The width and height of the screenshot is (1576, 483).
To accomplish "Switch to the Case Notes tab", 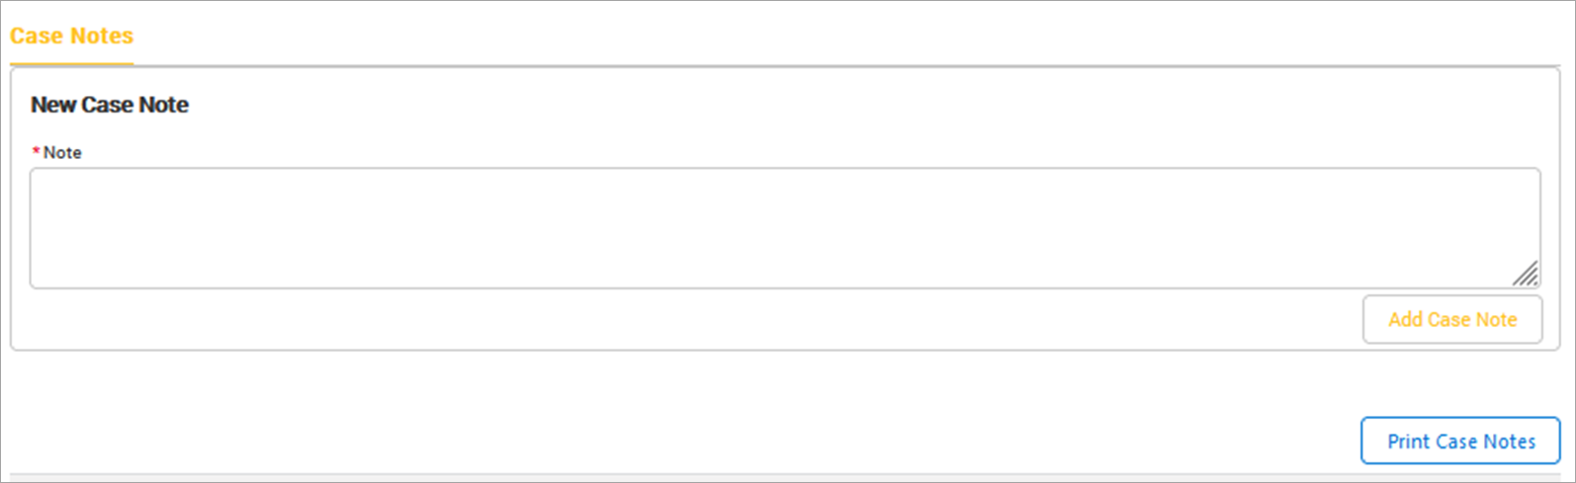I will tap(71, 37).
